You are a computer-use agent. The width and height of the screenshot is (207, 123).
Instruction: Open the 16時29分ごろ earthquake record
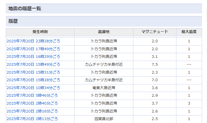[33, 57]
